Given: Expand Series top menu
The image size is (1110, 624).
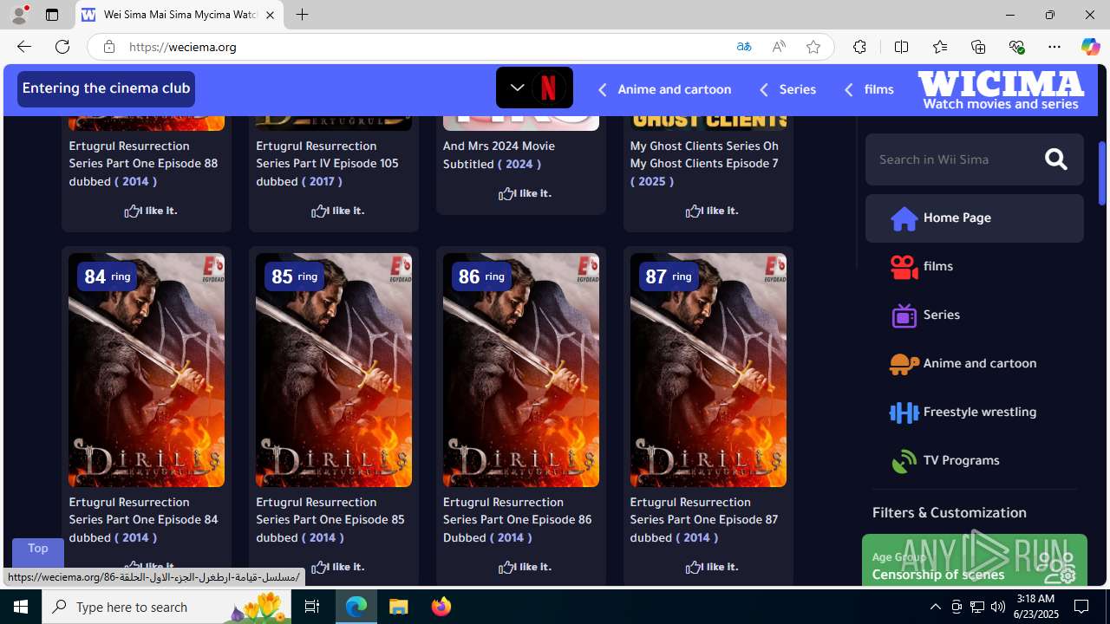Looking at the screenshot, I should (787, 89).
